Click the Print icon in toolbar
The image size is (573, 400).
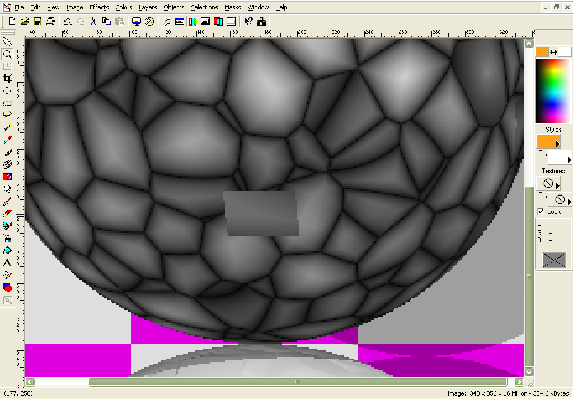click(50, 21)
